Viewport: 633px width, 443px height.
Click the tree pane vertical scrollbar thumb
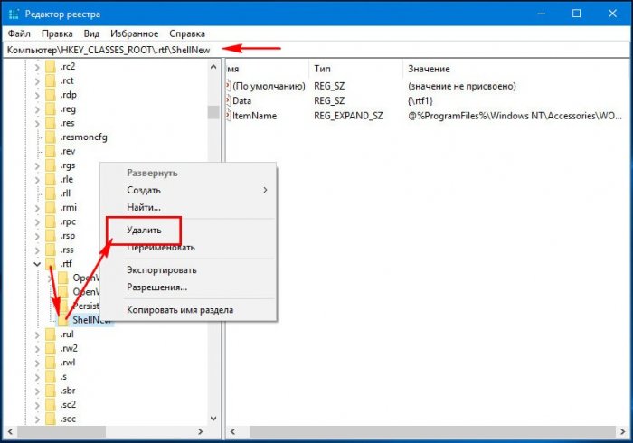(x=213, y=112)
